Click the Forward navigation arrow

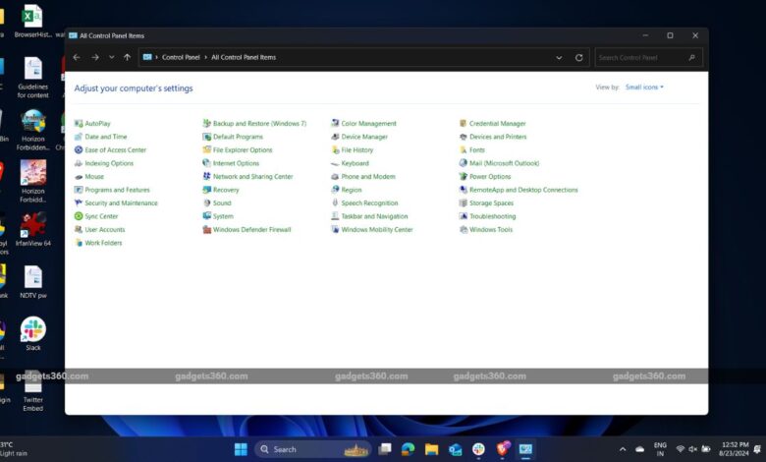click(95, 57)
